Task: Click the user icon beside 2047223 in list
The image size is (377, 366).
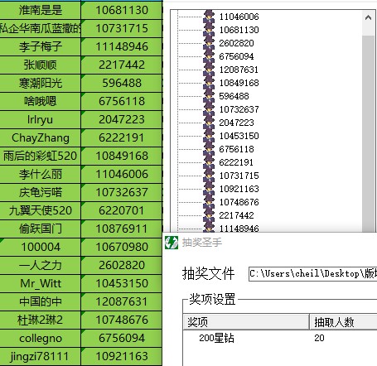Action: point(209,123)
